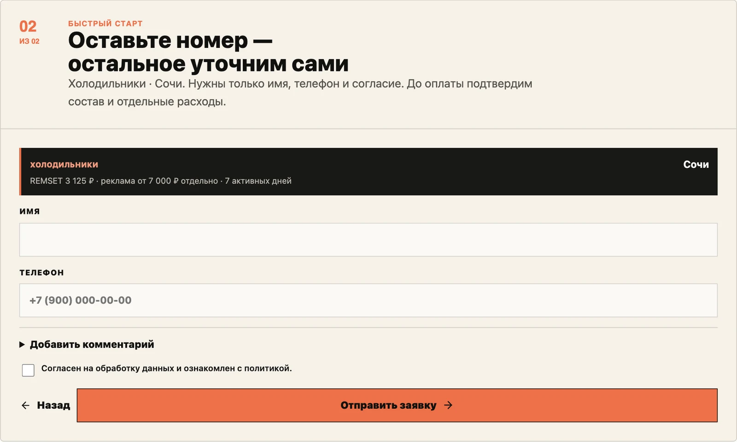
Task: Click the right arrow icon on submit button
Action: coord(448,405)
